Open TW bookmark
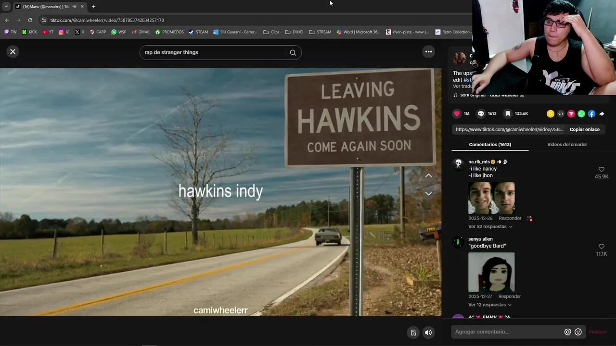 point(10,32)
